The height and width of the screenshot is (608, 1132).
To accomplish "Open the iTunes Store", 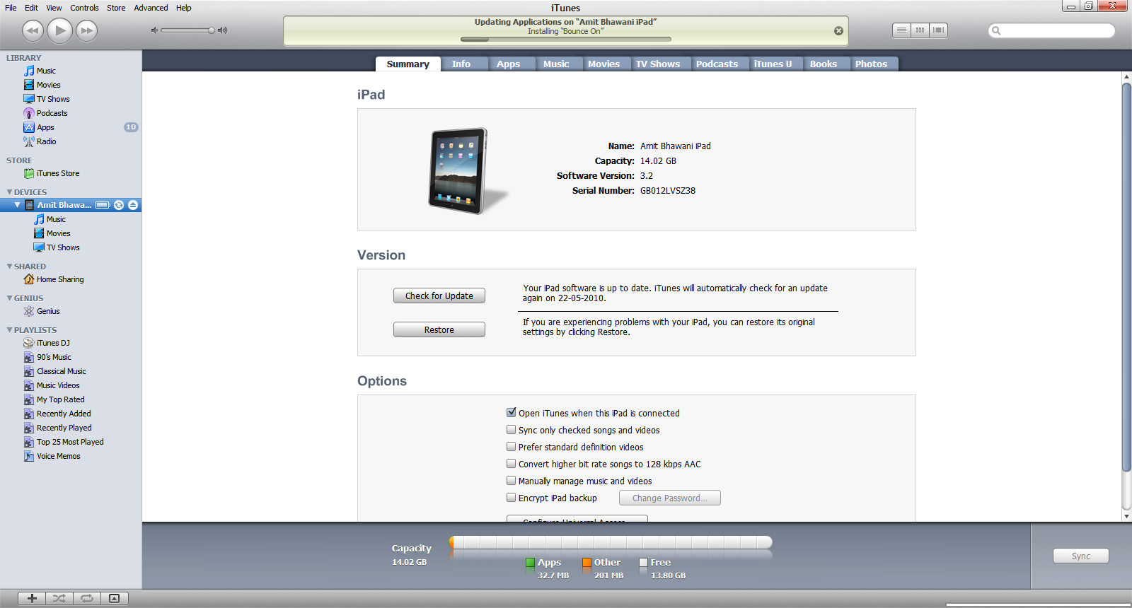I will pos(57,173).
